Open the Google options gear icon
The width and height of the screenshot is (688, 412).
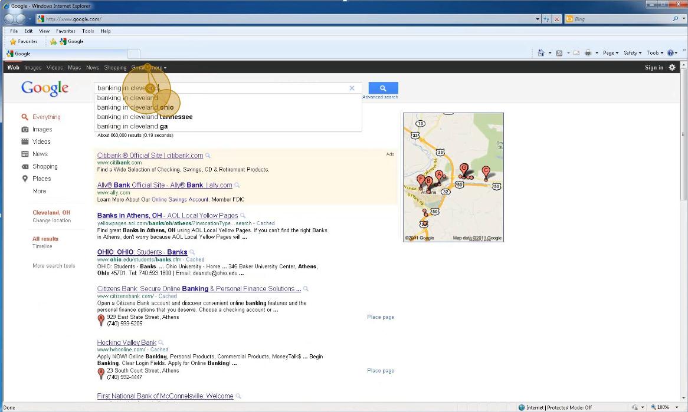pyautogui.click(x=671, y=67)
